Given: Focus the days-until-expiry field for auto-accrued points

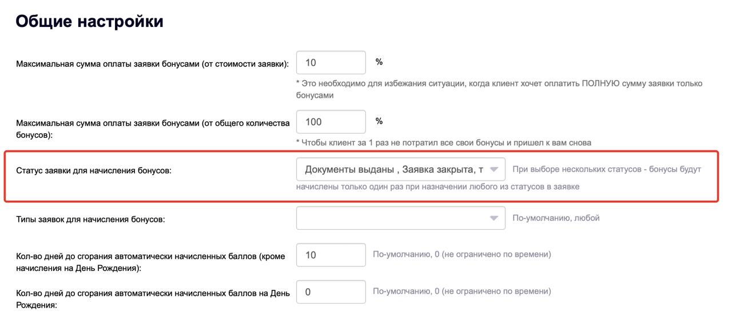Looking at the screenshot, I should coord(331,255).
